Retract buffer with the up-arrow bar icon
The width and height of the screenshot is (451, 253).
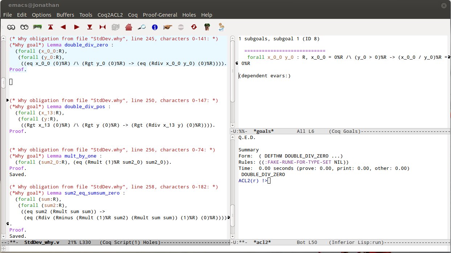pos(50,27)
